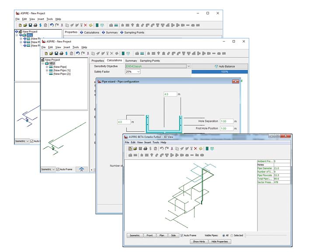The height and width of the screenshot is (252, 328).
Task: Click the print icon in 3D View toolbar
Action: coord(145,149)
